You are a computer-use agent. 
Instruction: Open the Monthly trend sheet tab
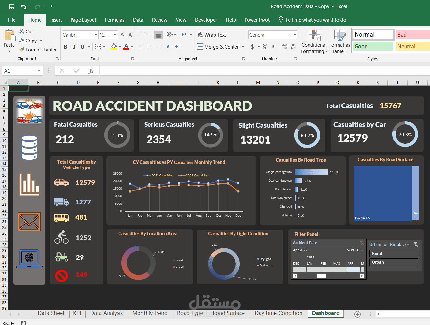pos(149,313)
